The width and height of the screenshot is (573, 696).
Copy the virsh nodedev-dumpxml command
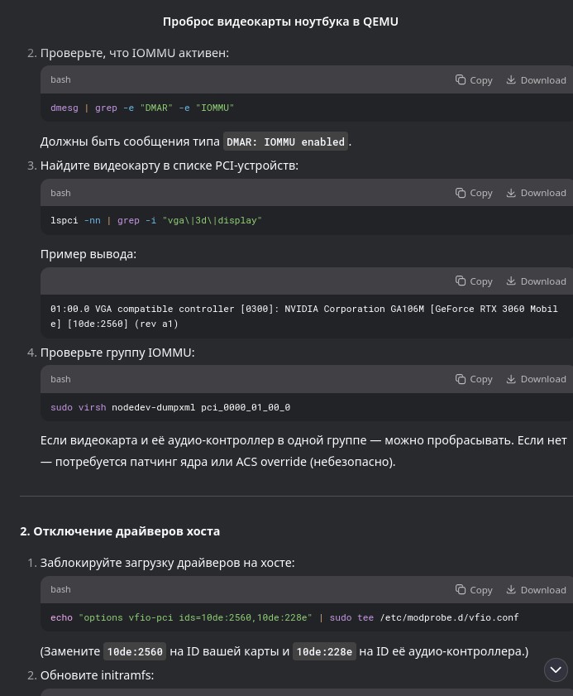[x=474, y=379]
